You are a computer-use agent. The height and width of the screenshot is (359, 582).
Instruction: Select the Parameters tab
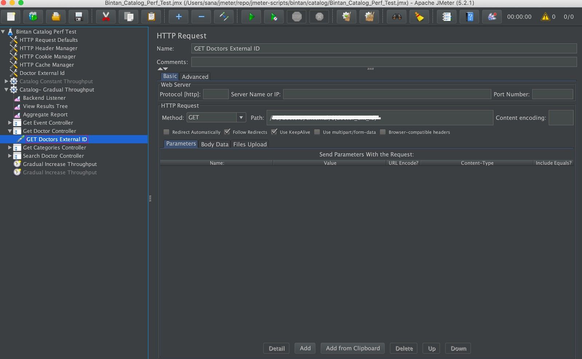(181, 144)
